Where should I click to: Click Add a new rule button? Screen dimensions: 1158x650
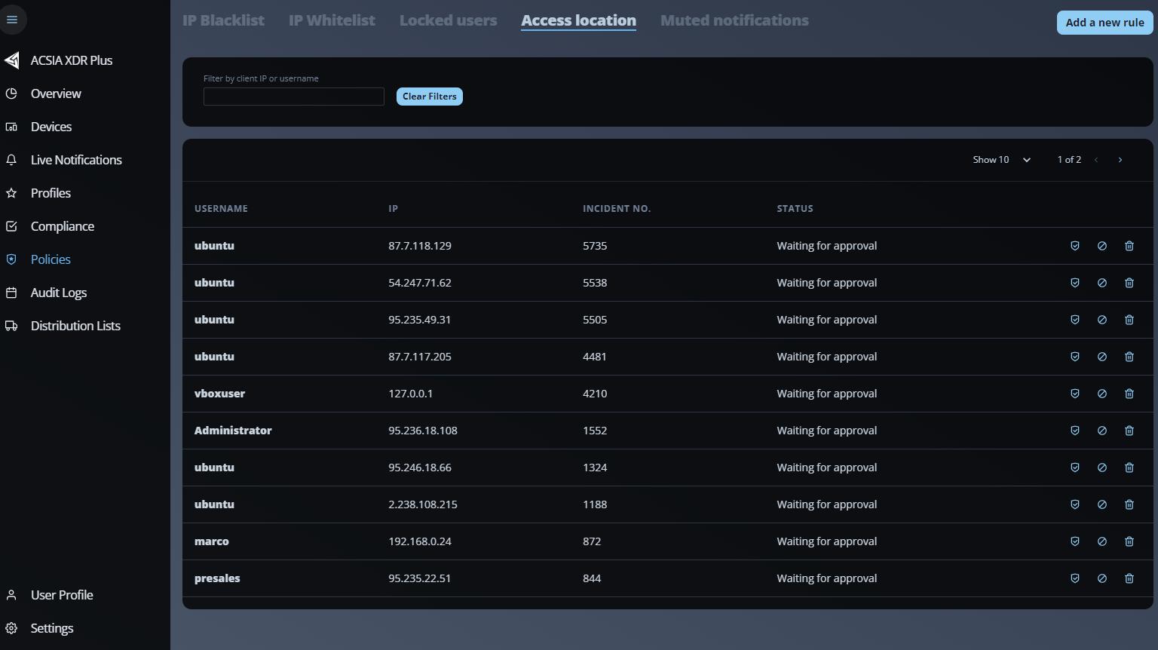(x=1104, y=23)
